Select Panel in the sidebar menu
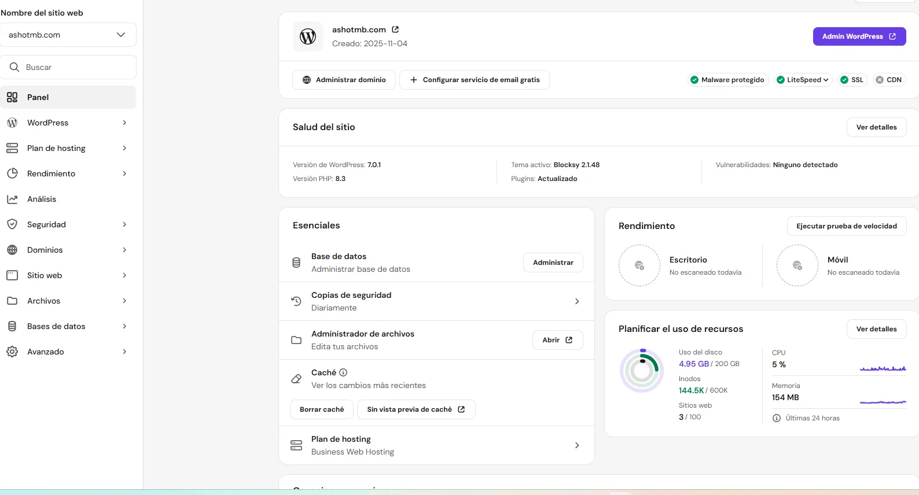 coord(68,97)
